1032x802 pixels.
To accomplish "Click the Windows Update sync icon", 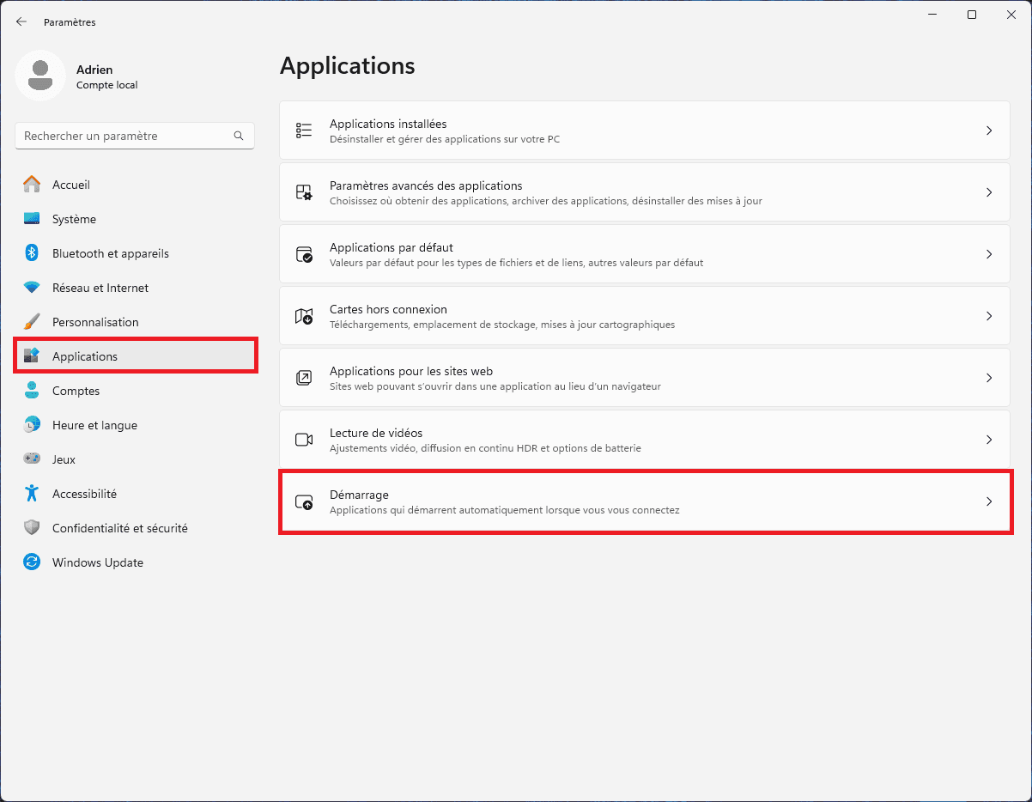I will 32,562.
